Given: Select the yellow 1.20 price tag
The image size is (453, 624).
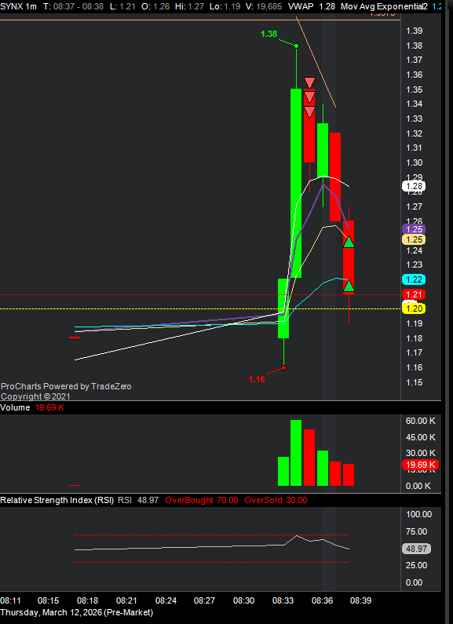Looking at the screenshot, I should tap(414, 308).
